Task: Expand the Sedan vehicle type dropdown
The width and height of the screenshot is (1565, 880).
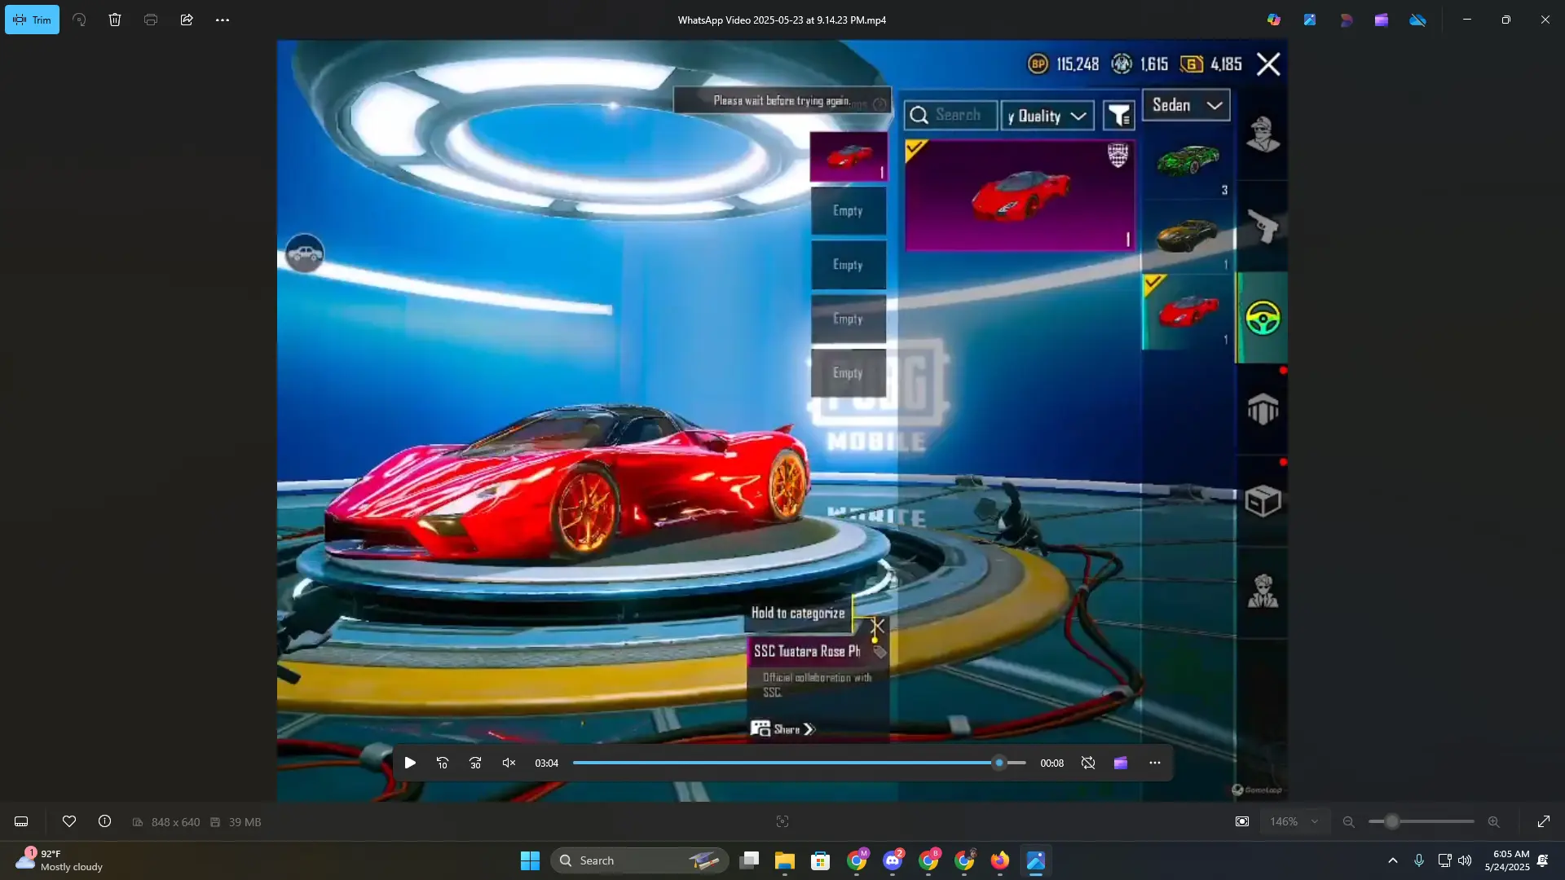Action: [1187, 105]
